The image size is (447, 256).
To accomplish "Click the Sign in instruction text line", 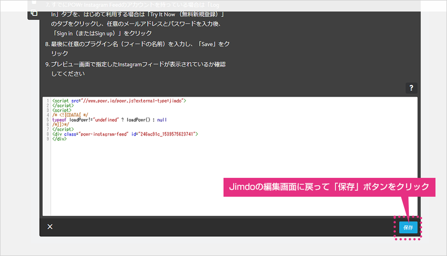I will pos(102,33).
